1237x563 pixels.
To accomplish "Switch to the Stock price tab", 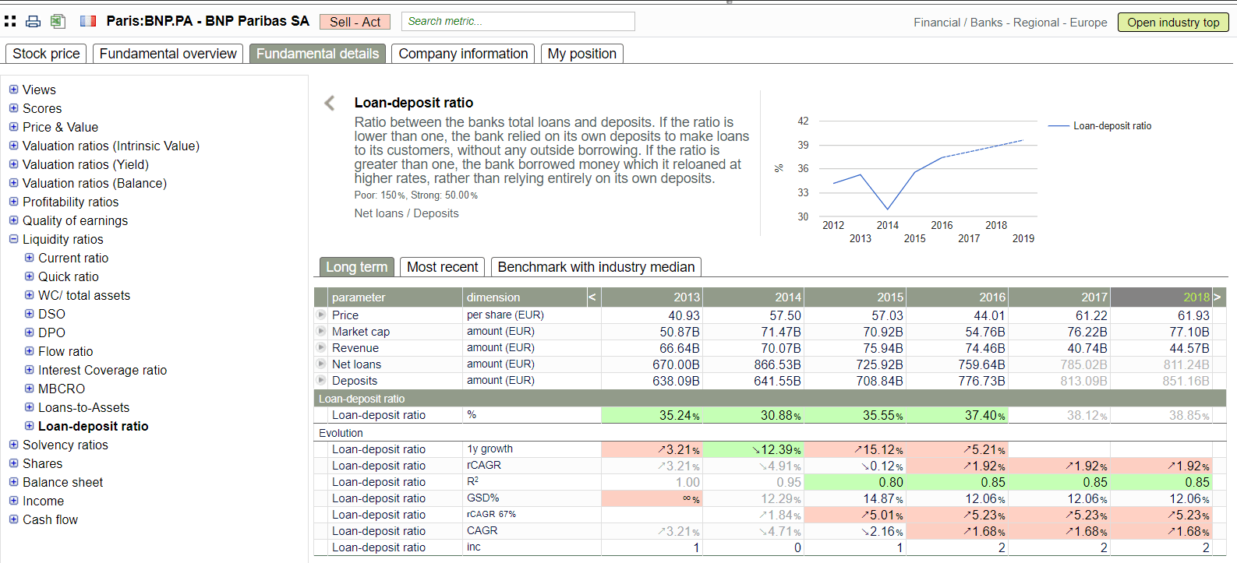I will 46,54.
